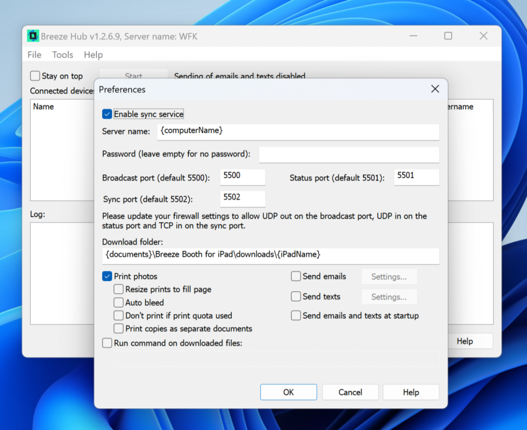
Task: Check the Send emails option
Action: tap(296, 276)
